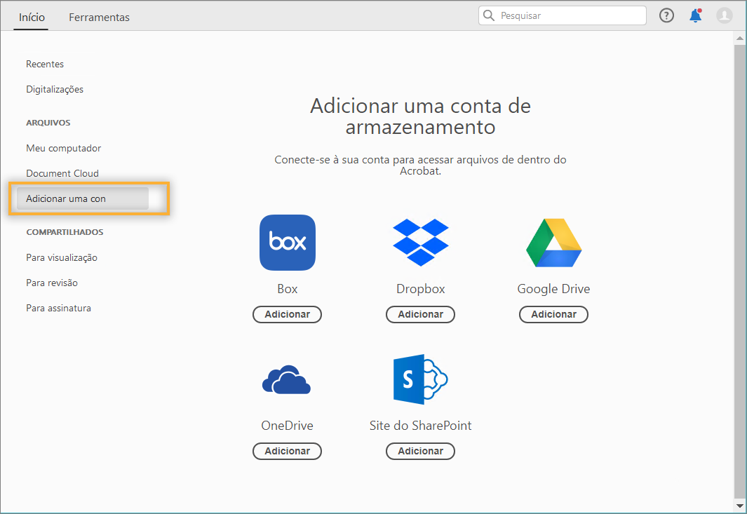Click the COMPARTILHADOS section heading
747x514 pixels.
point(65,233)
